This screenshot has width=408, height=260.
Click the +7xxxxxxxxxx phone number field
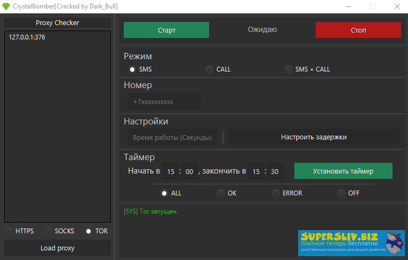[164, 101]
